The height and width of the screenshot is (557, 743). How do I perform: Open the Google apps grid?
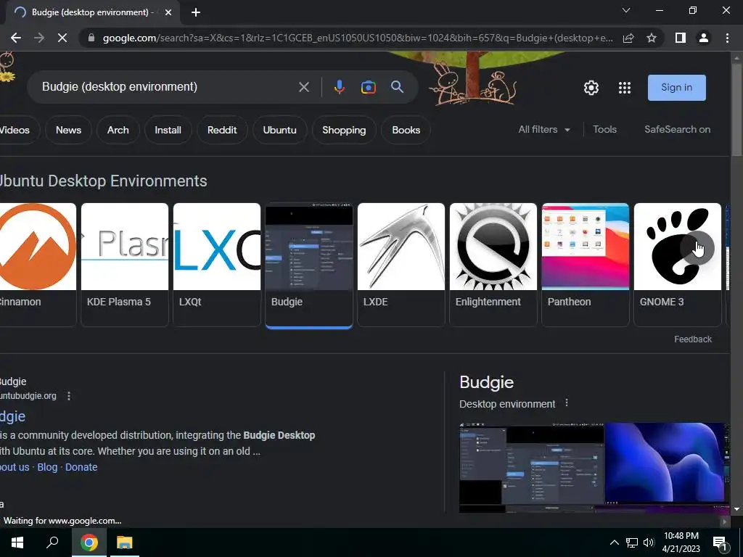625,88
